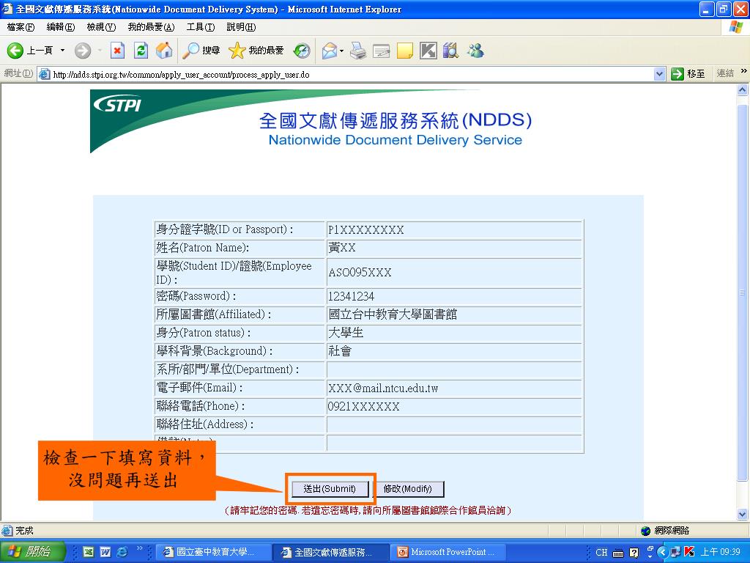Screen dimensions: 750x563
Task: Click the phone value 0921XXXXXX
Action: (x=363, y=407)
